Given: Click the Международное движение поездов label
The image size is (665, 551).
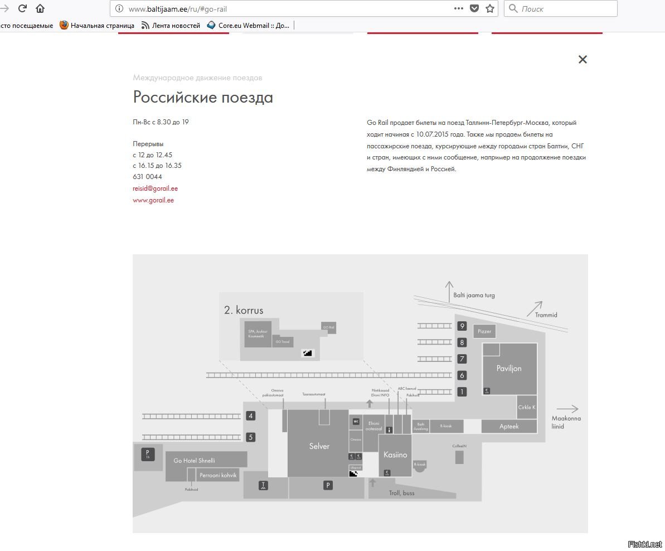Looking at the screenshot, I should 197,78.
